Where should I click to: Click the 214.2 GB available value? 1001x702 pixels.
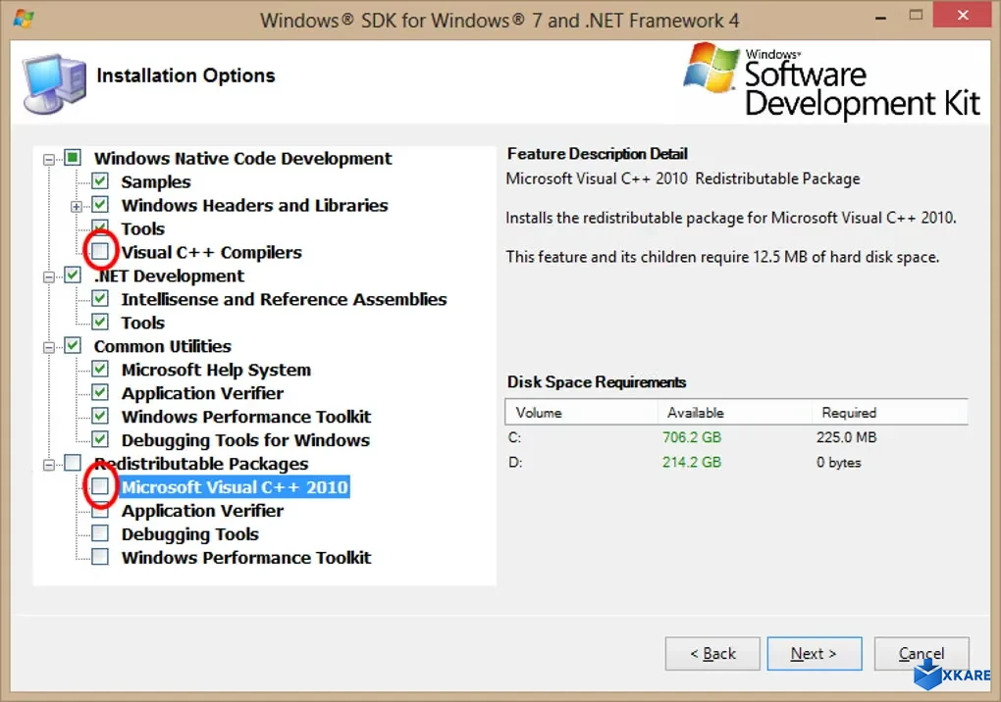click(692, 462)
